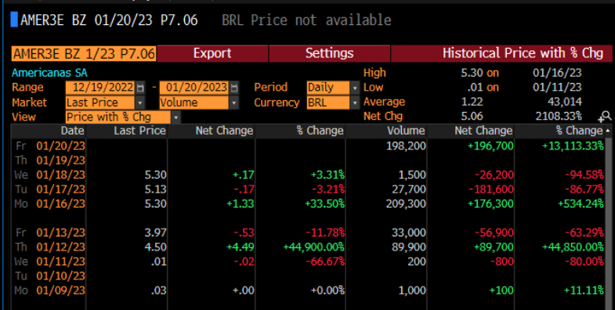The width and height of the screenshot is (615, 310).
Task: Click the Last Price column header
Action: tap(126, 131)
